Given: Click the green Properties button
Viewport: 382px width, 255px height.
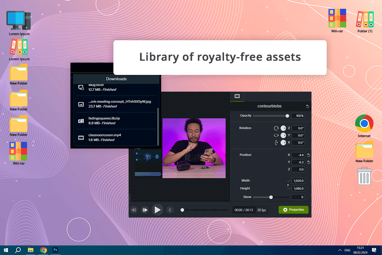Looking at the screenshot, I should [x=293, y=210].
